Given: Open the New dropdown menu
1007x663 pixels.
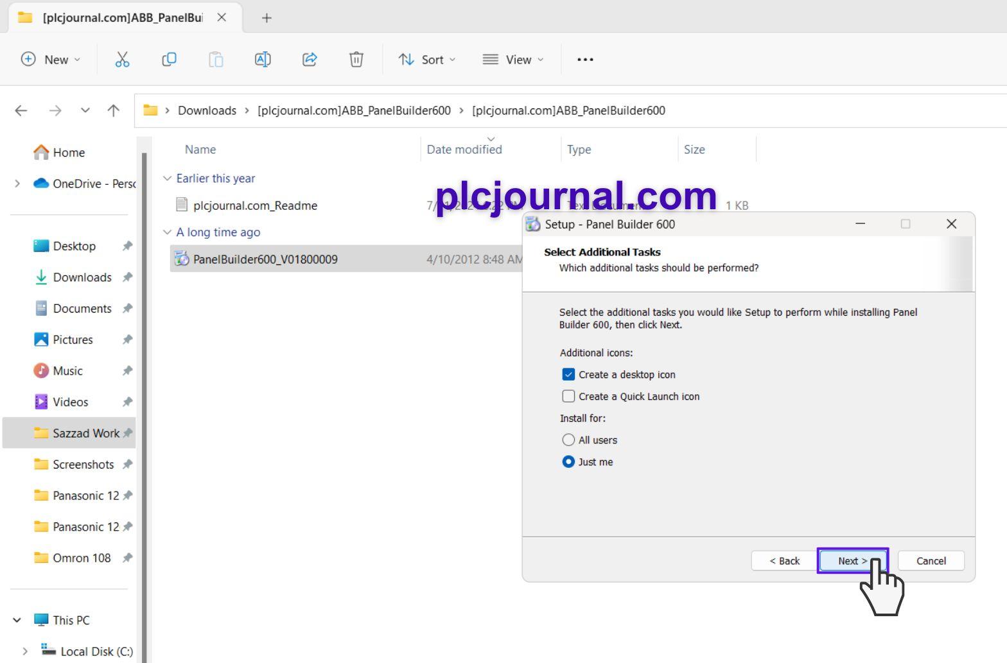Looking at the screenshot, I should pos(51,60).
